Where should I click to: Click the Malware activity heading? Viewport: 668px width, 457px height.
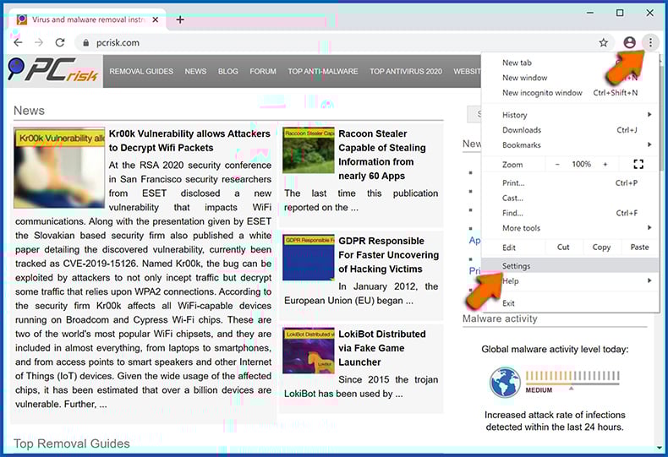tap(500, 318)
